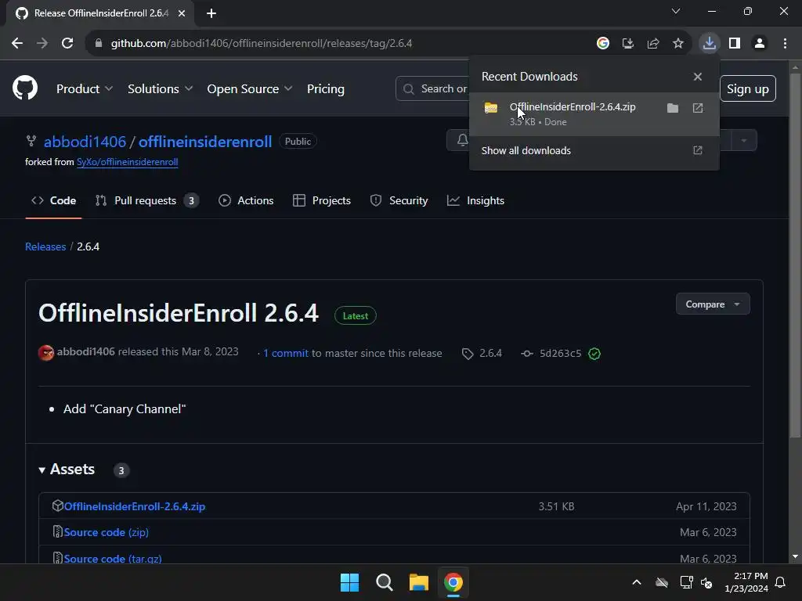Click the address bar URL
Viewport: 802px width, 601px height.
pos(262,44)
